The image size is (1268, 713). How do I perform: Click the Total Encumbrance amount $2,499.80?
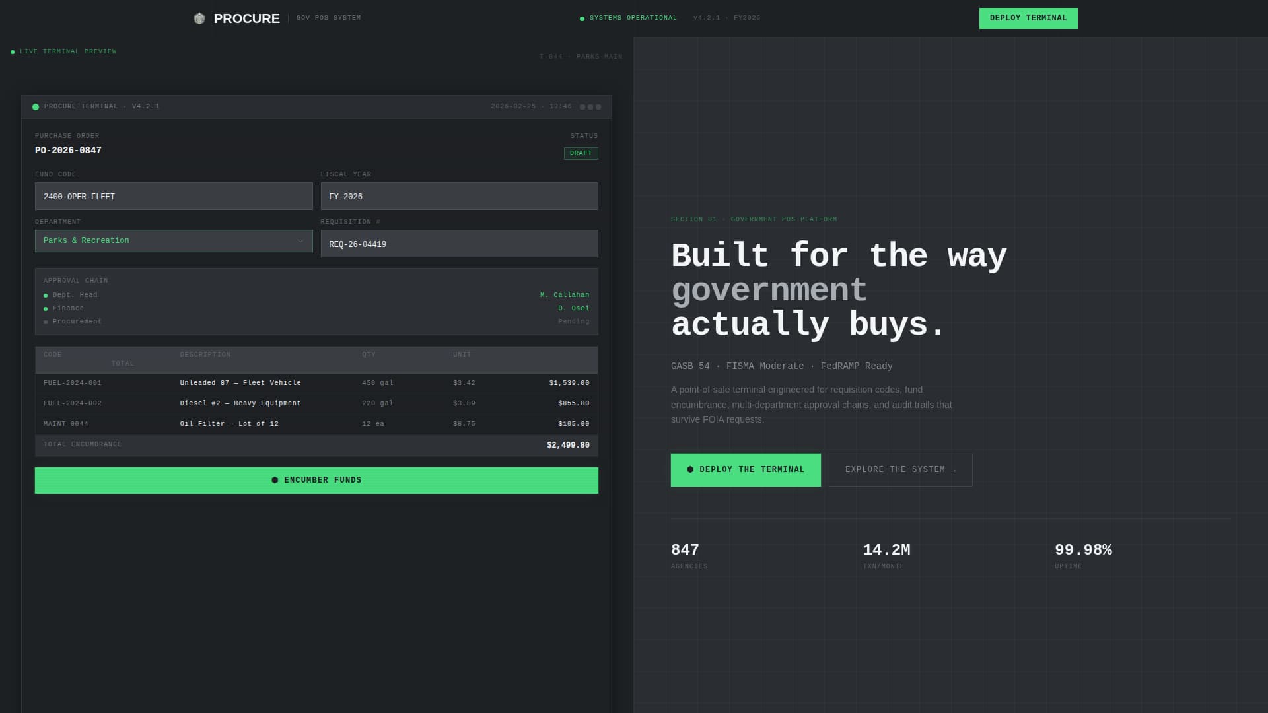coord(568,445)
